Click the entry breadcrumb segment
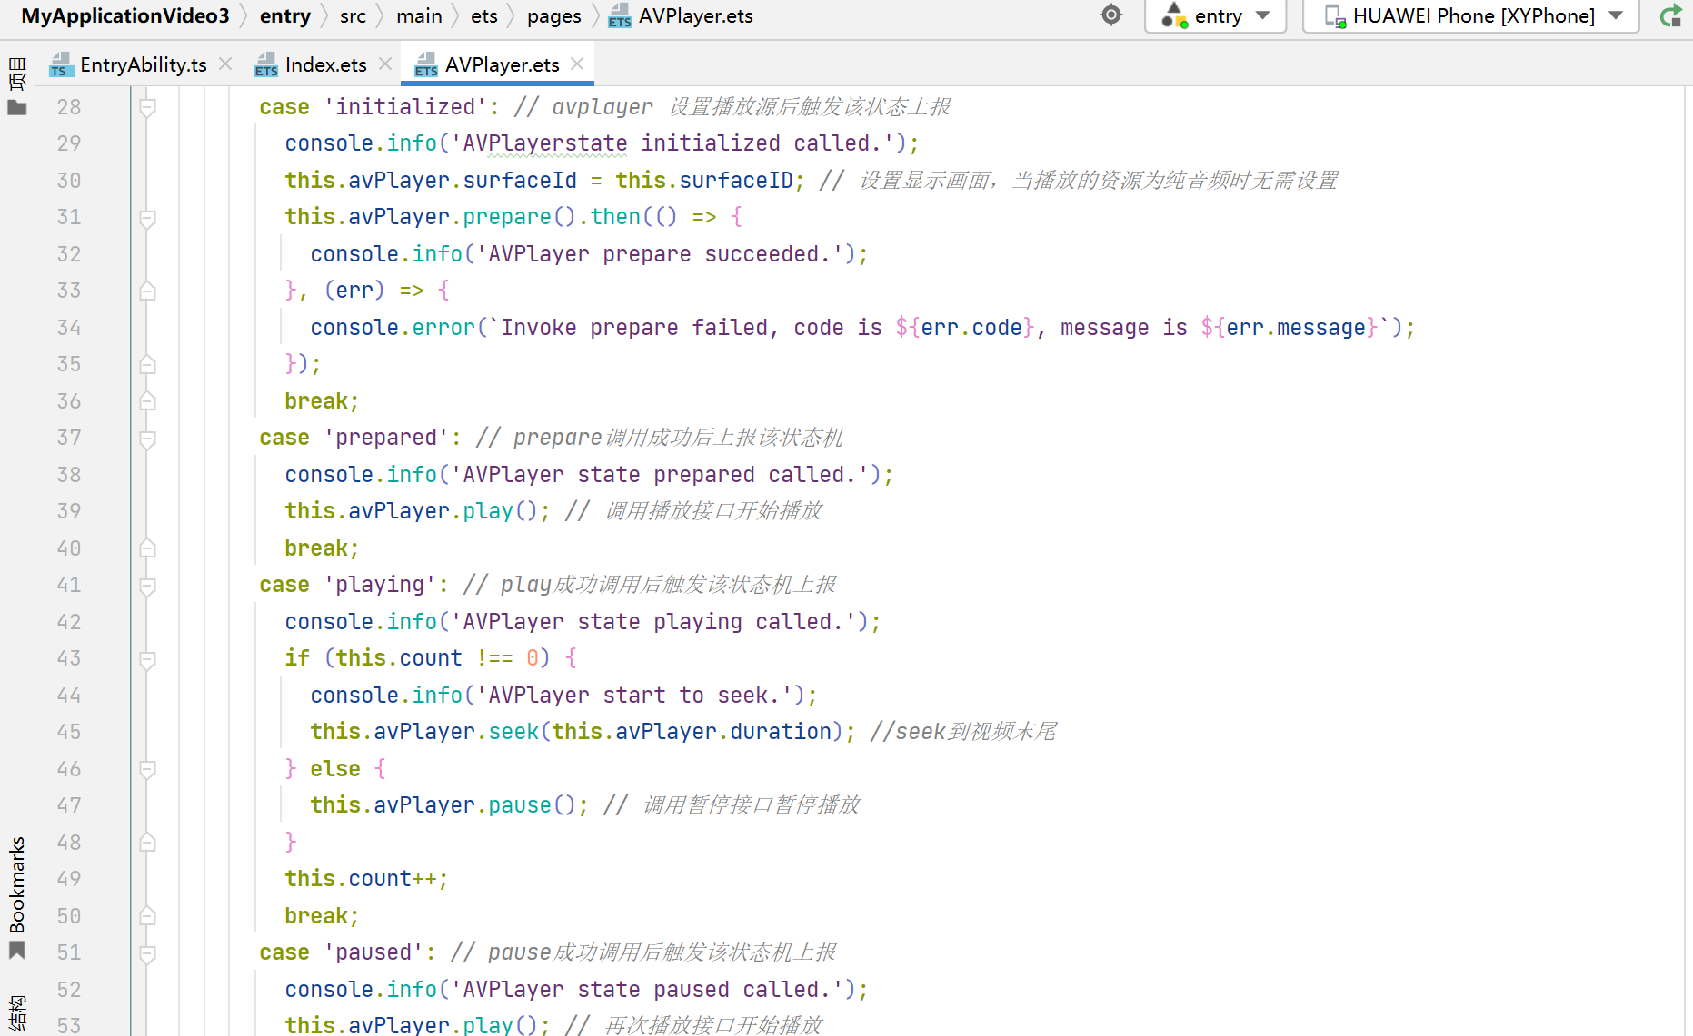1693x1036 pixels. coord(284,15)
